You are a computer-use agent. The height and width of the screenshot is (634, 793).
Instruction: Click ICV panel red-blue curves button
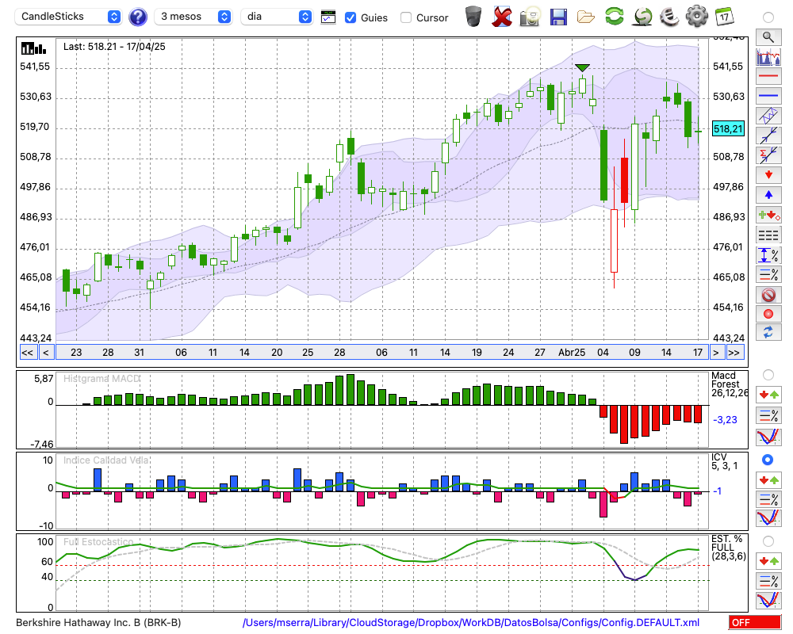pos(768,518)
